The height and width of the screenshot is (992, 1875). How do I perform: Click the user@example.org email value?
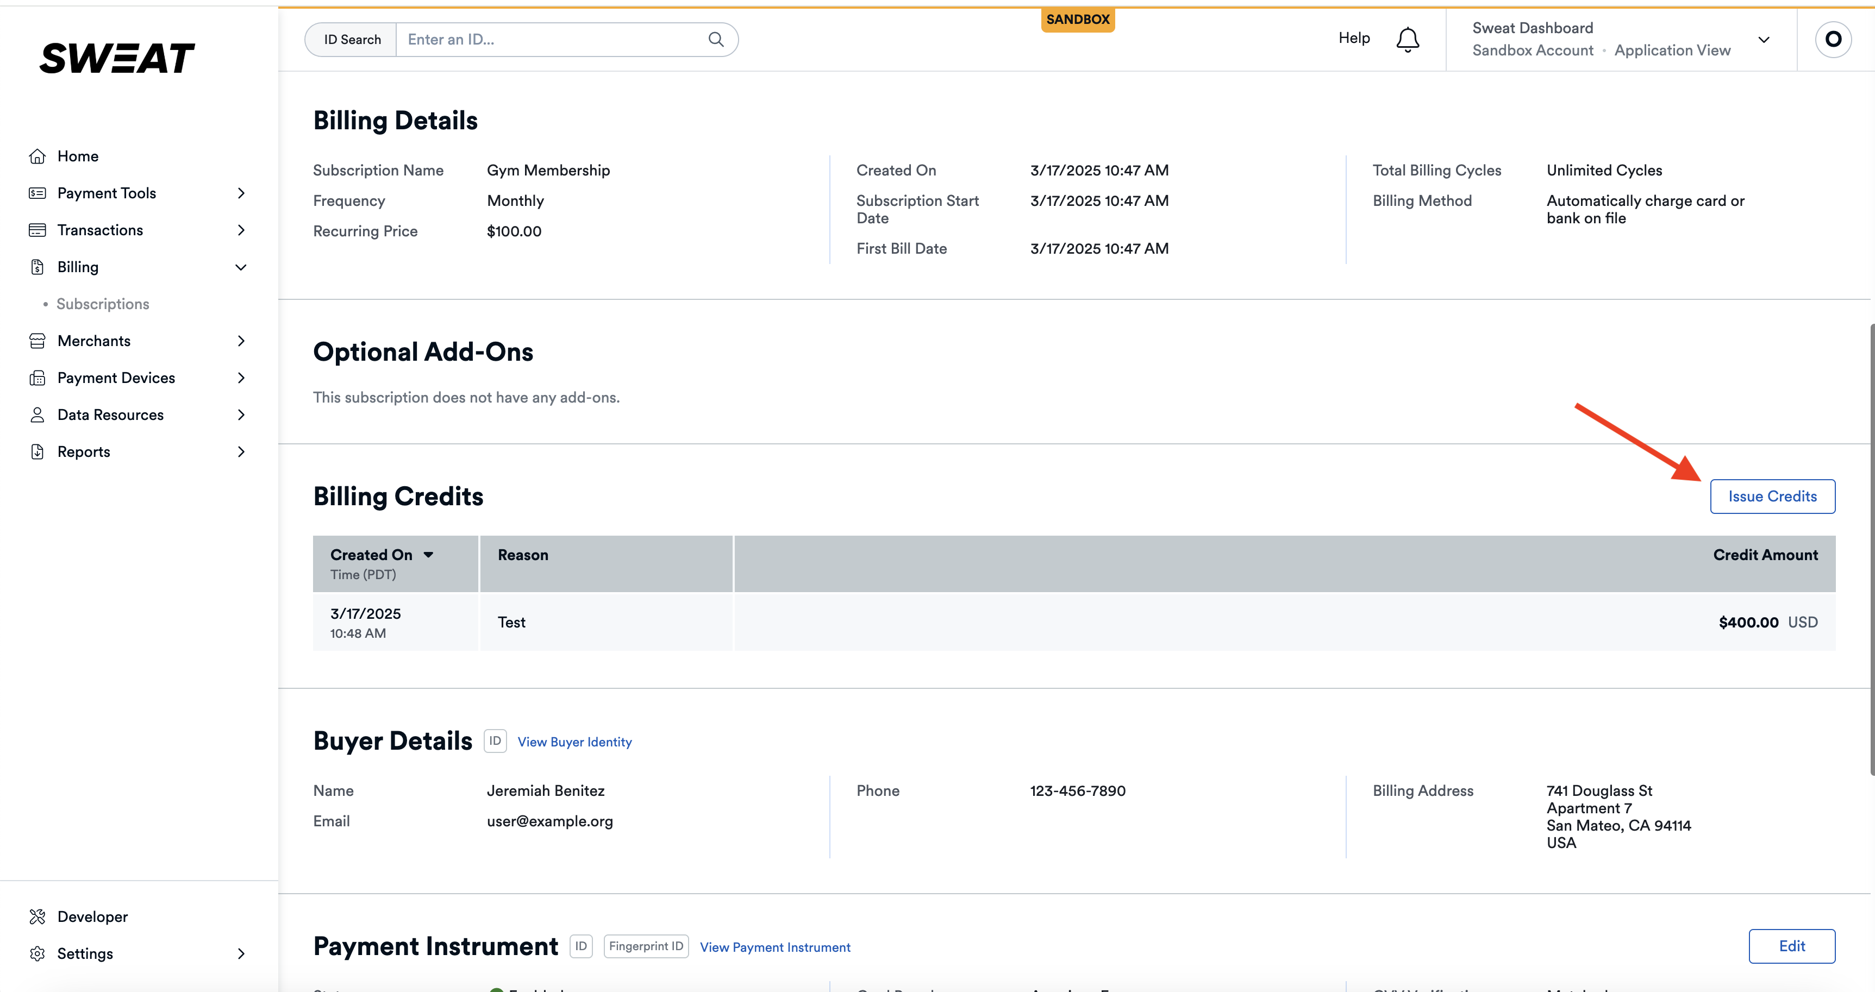pyautogui.click(x=549, y=822)
